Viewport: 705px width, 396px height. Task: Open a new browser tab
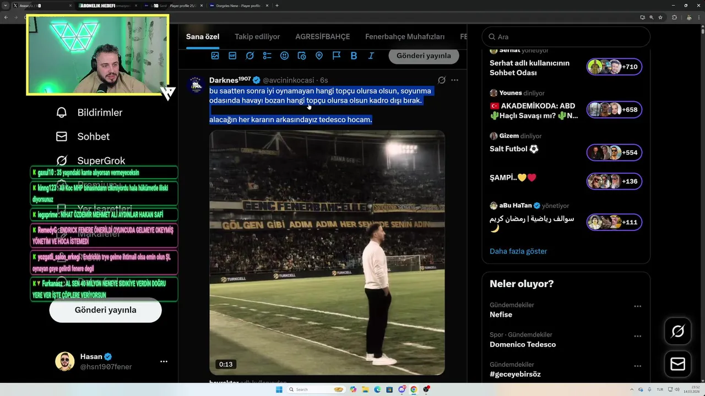tap(276, 5)
